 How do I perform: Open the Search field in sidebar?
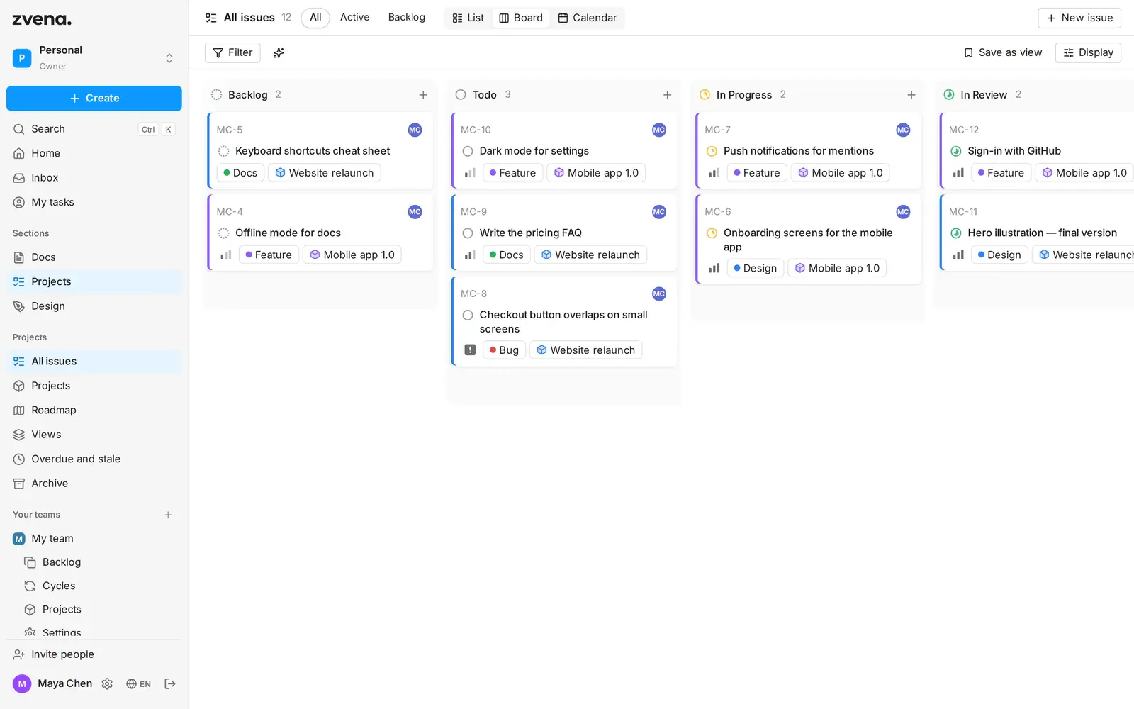[x=94, y=129]
